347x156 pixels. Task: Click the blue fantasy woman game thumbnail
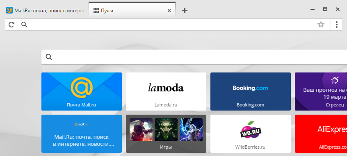click(x=191, y=130)
